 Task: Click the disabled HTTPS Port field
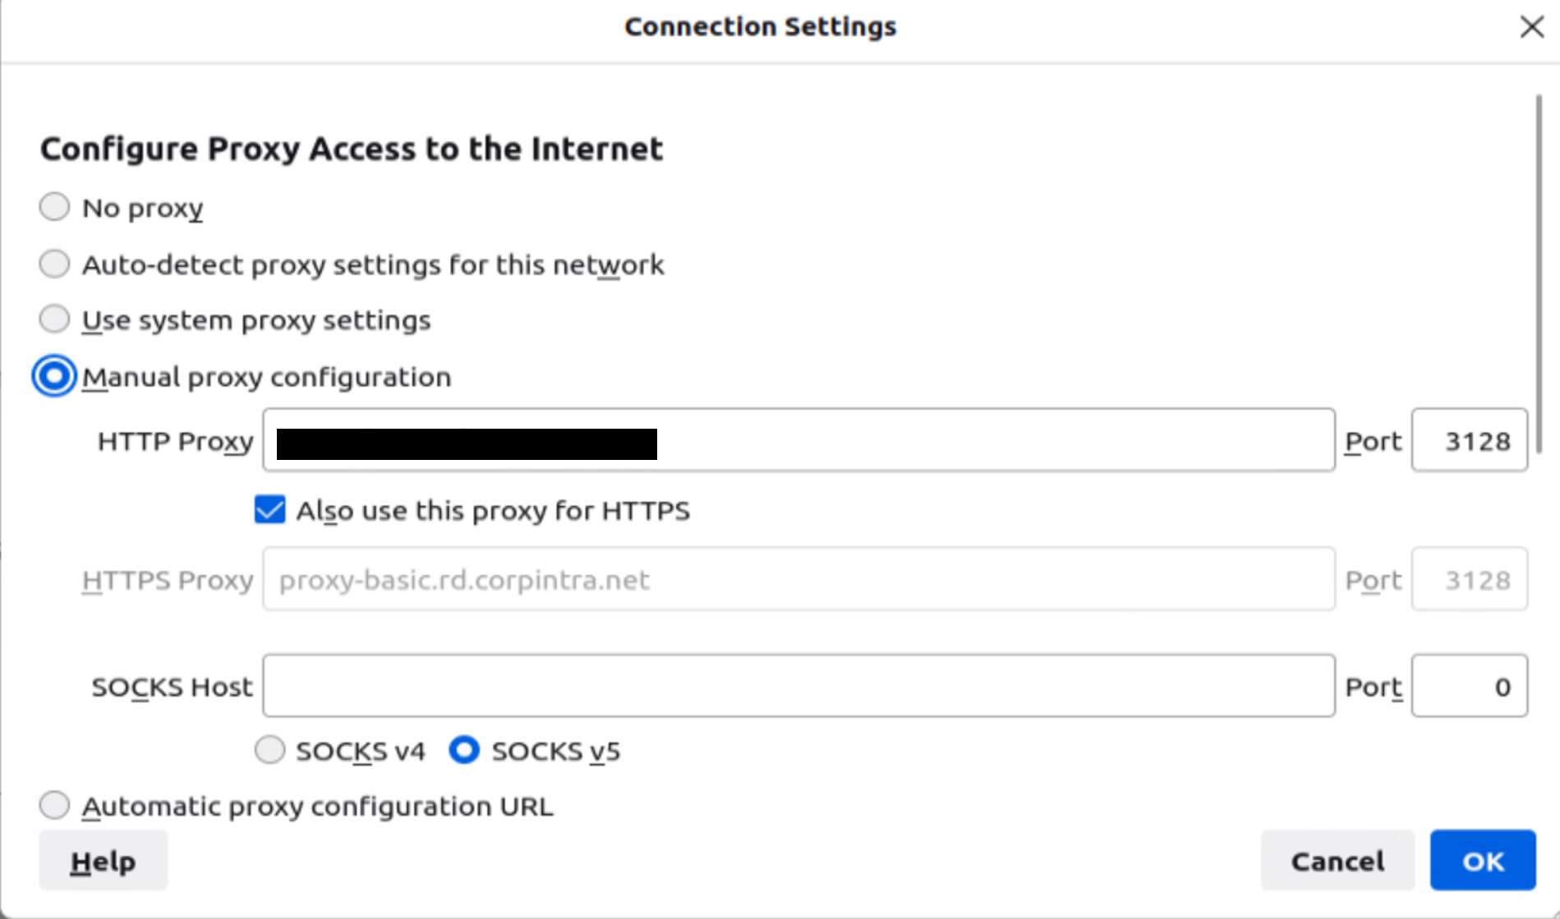pyautogui.click(x=1469, y=579)
